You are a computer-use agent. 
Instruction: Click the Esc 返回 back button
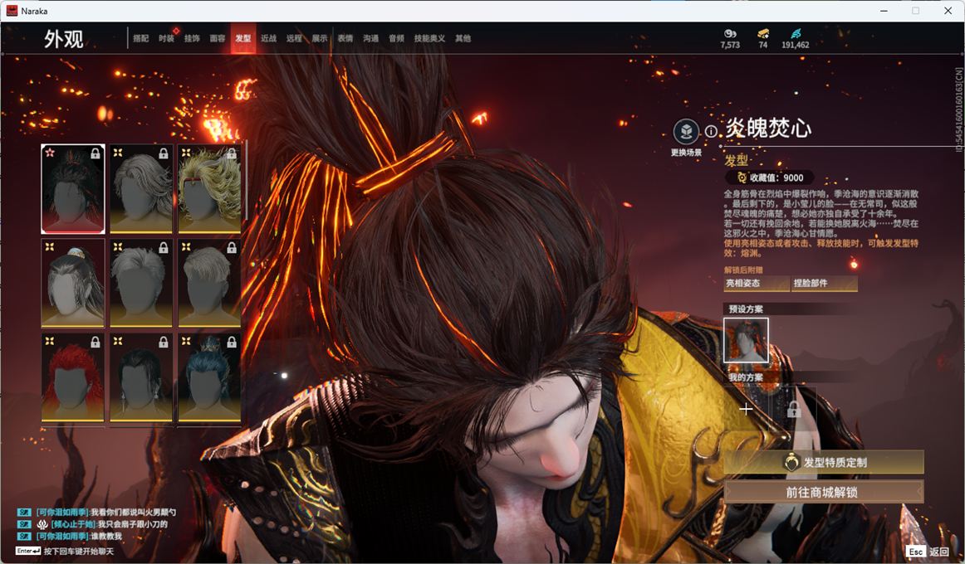[928, 551]
